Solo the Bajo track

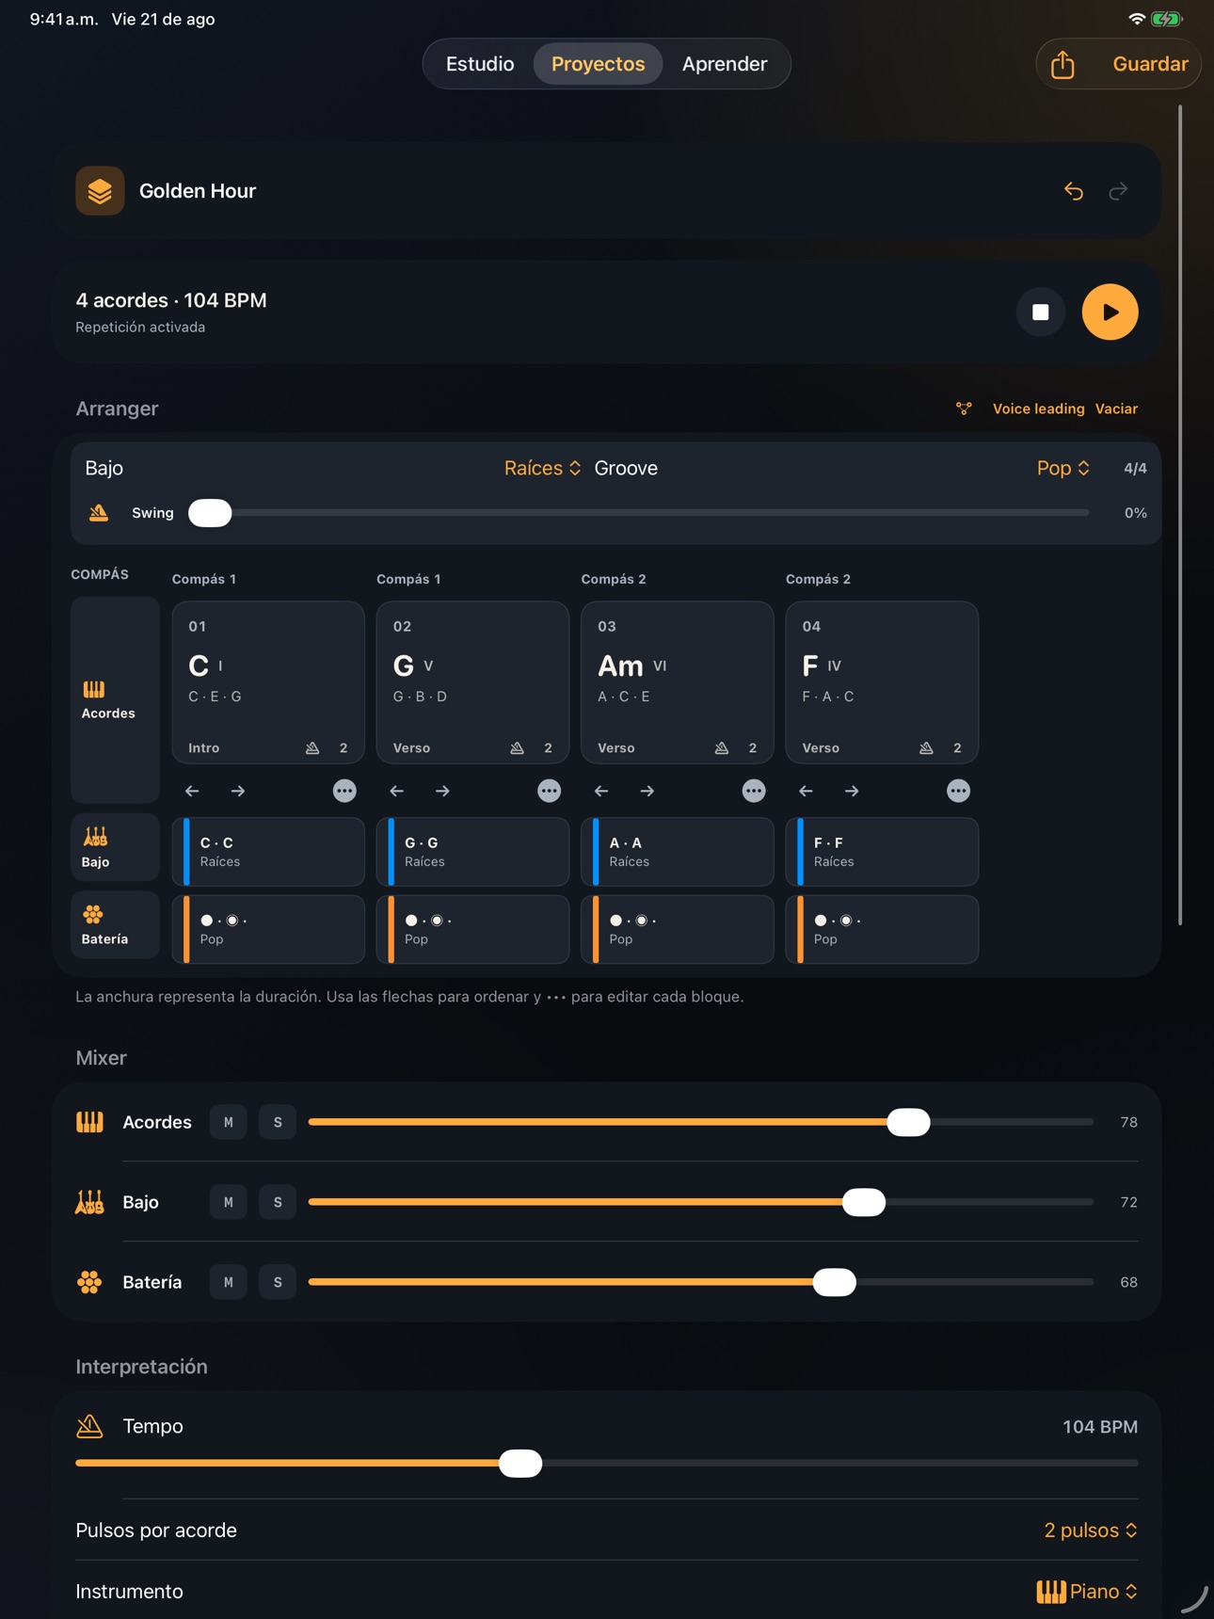pyautogui.click(x=278, y=1202)
